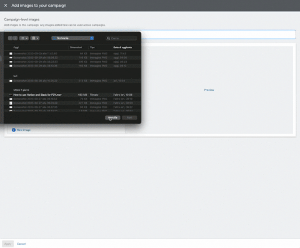The image size is (300, 248).
Task: Open the list view options dropdown
Action: (x=24, y=38)
